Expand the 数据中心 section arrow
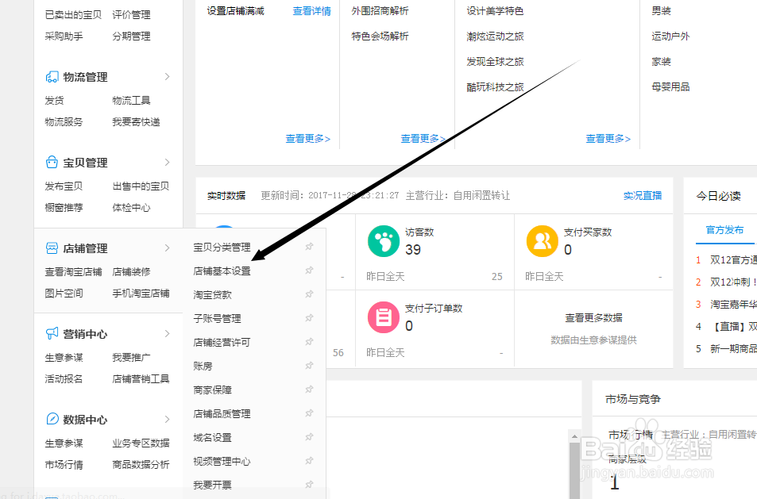The height and width of the screenshot is (499, 757). [167, 420]
